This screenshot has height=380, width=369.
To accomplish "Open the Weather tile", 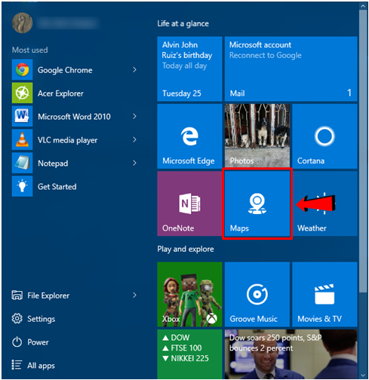I will click(x=324, y=204).
